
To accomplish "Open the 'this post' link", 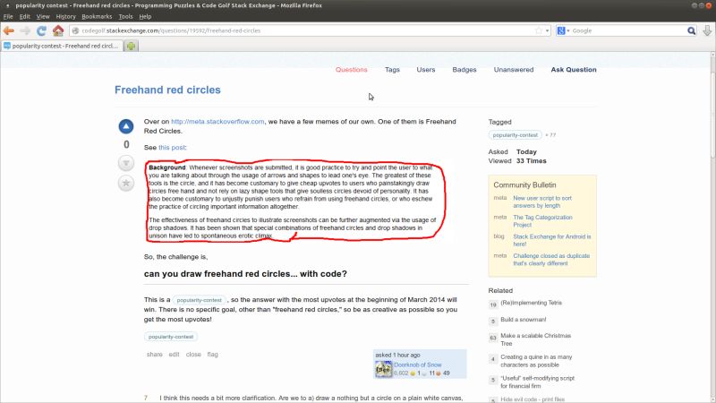I will pyautogui.click(x=172, y=147).
